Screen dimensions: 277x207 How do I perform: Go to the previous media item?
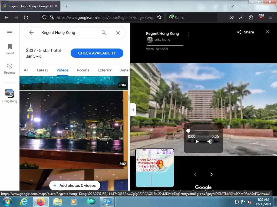pos(195,174)
